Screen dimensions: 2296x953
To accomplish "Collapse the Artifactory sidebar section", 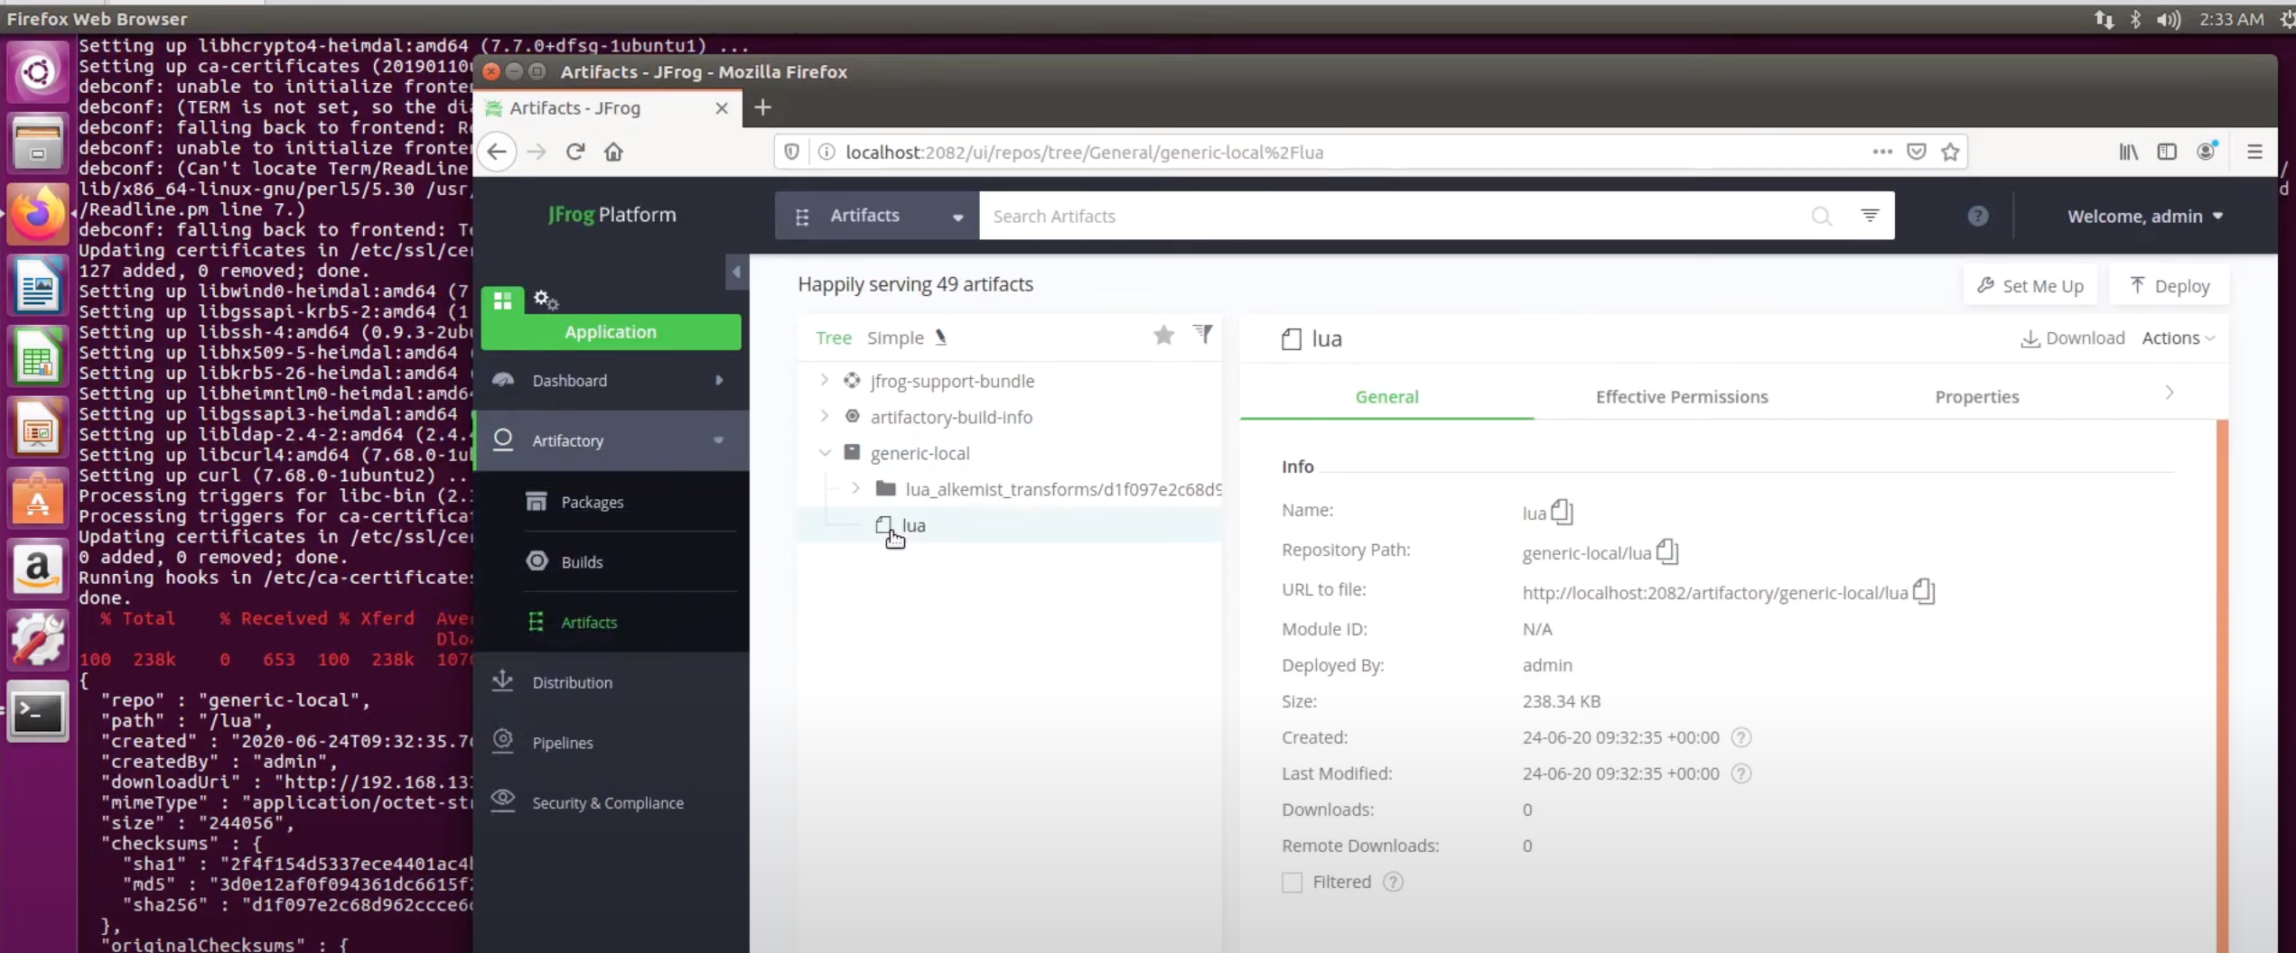I will pyautogui.click(x=719, y=440).
